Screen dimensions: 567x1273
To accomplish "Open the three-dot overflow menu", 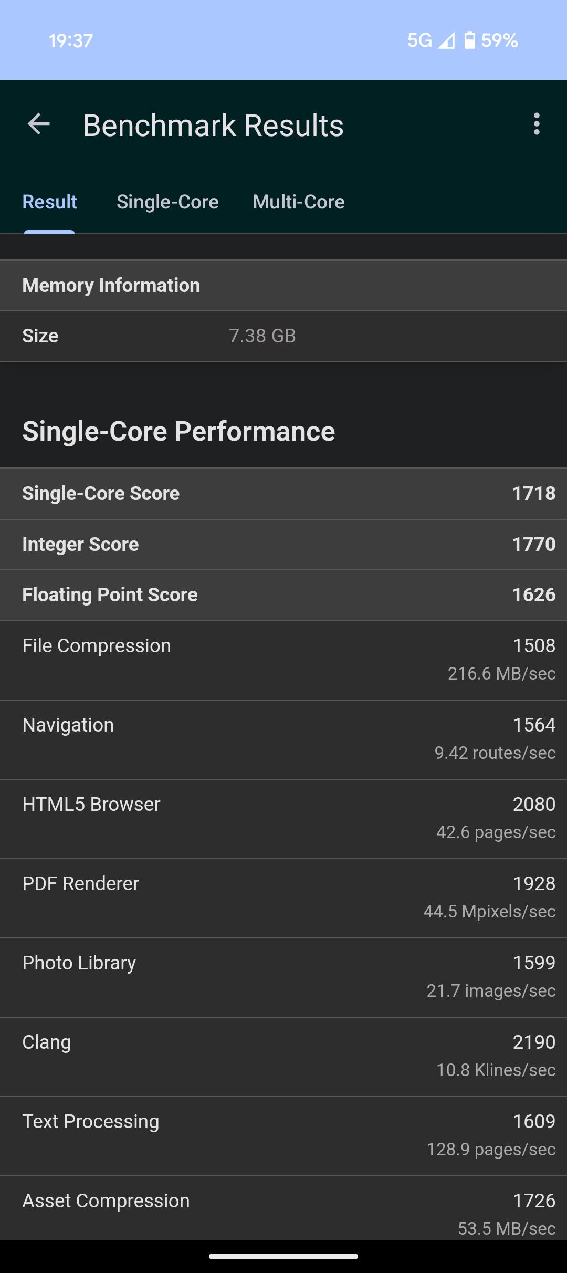I will click(536, 124).
